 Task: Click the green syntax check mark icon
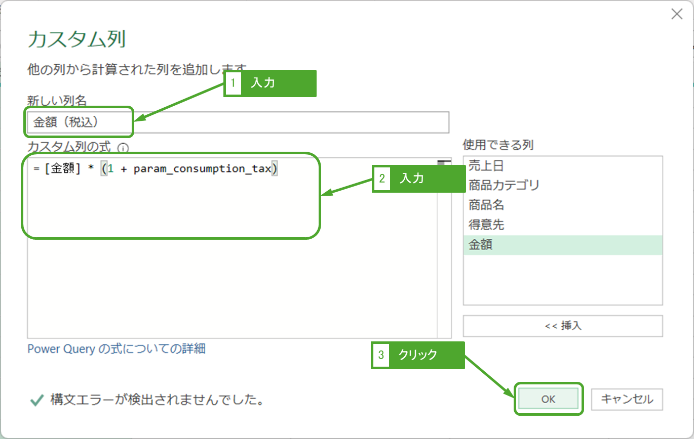pos(36,401)
